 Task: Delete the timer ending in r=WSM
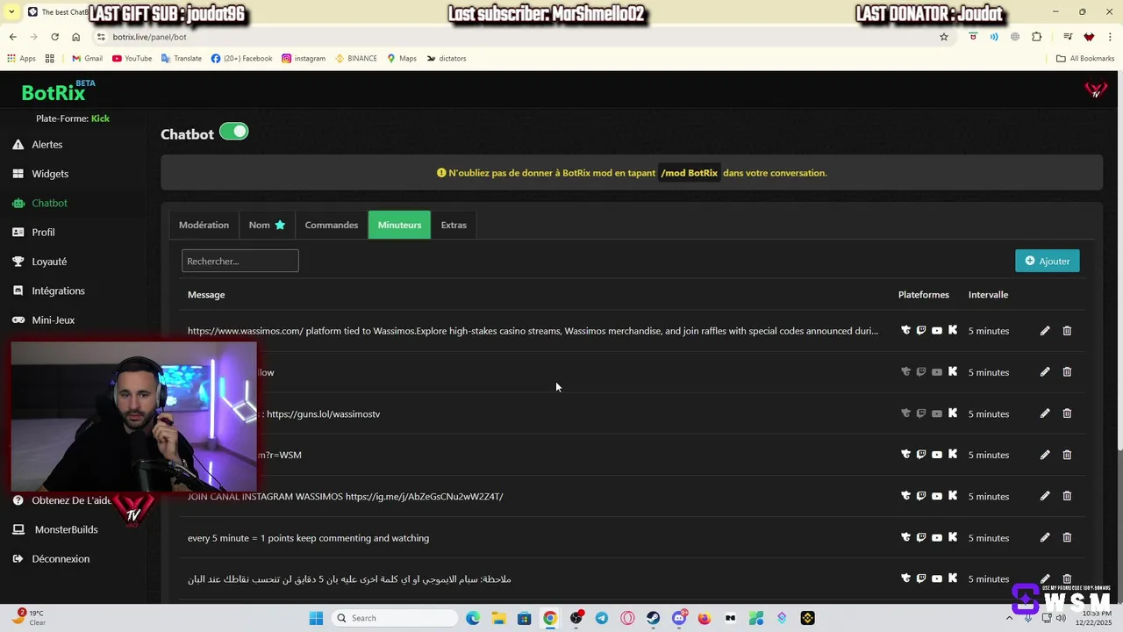click(1067, 455)
